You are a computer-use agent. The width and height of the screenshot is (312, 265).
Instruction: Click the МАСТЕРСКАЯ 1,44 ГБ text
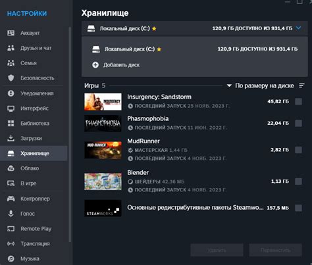click(161, 150)
